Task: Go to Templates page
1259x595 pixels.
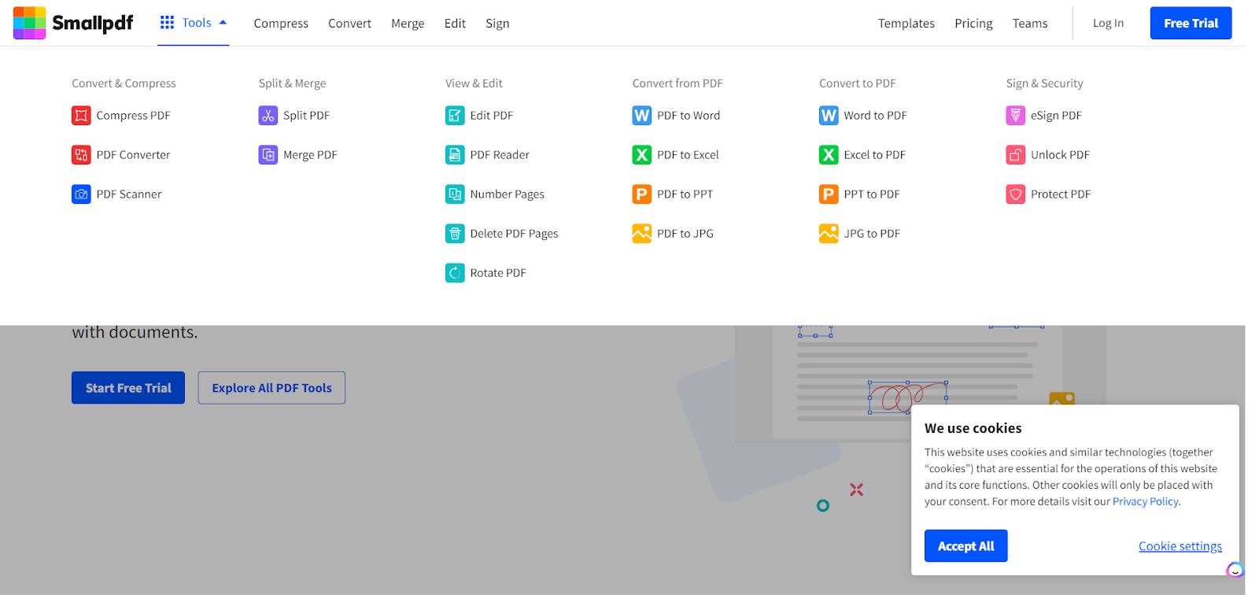Action: click(906, 24)
